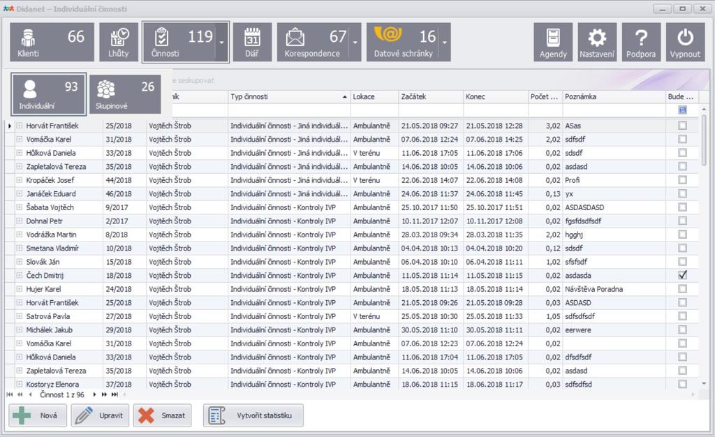
Task: Select Individuální activities tile
Action: tap(48, 94)
